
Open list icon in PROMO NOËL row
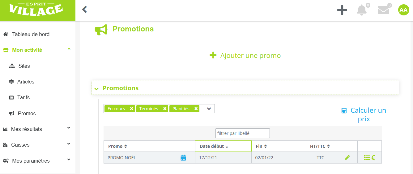pyautogui.click(x=367, y=158)
